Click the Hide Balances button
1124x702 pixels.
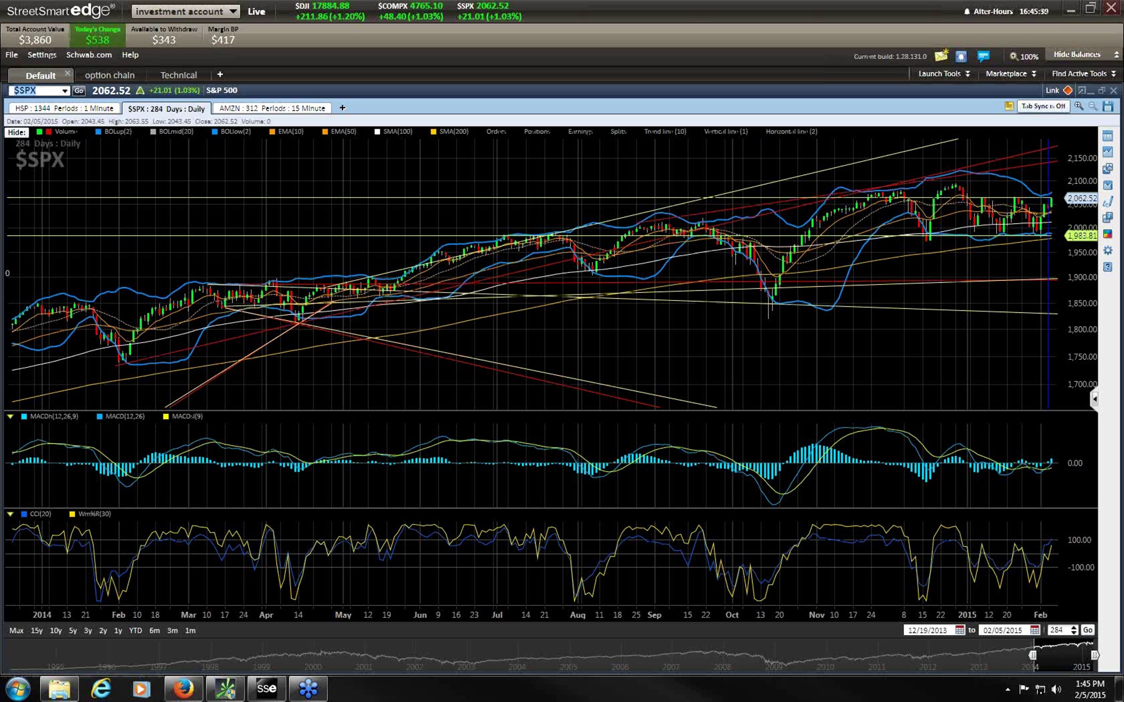[x=1077, y=54]
